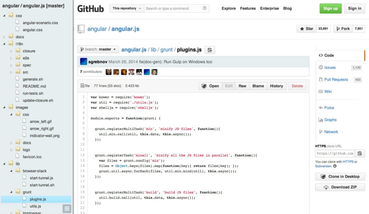The width and height of the screenshot is (369, 214).
Task: Open file History
Action: point(276,86)
